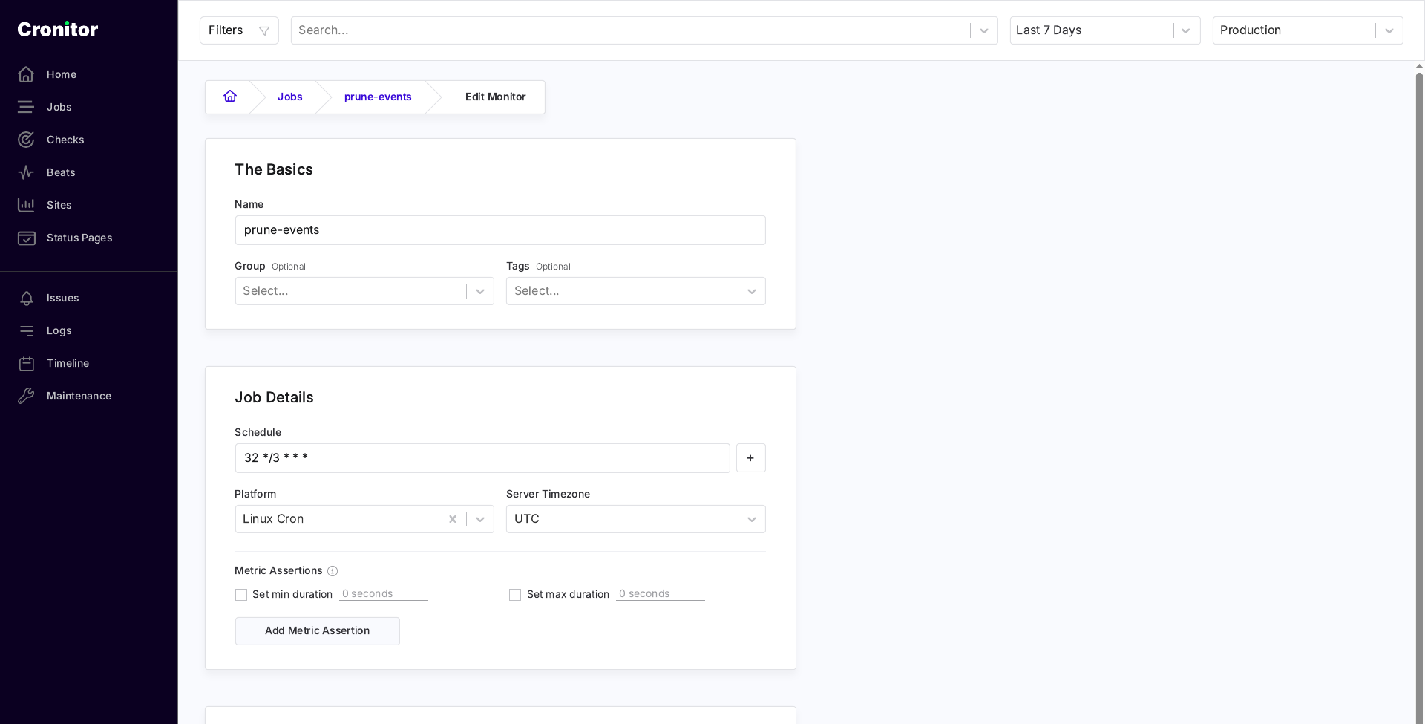This screenshot has width=1425, height=724.
Task: Go to Jobs in the sidebar menu
Action: click(x=59, y=107)
